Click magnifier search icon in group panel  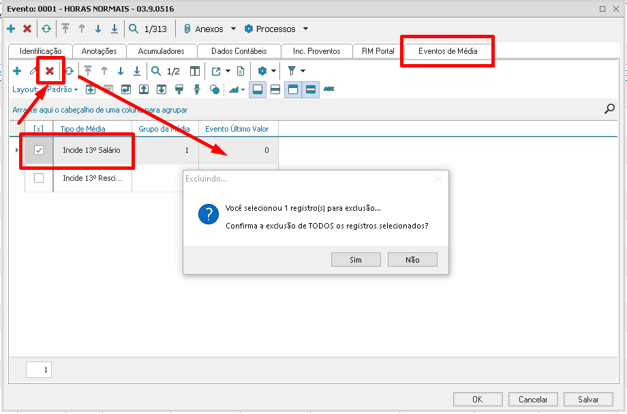[x=609, y=108]
